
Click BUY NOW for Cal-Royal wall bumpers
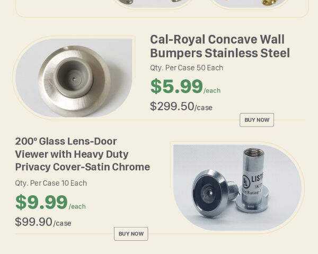click(x=257, y=120)
